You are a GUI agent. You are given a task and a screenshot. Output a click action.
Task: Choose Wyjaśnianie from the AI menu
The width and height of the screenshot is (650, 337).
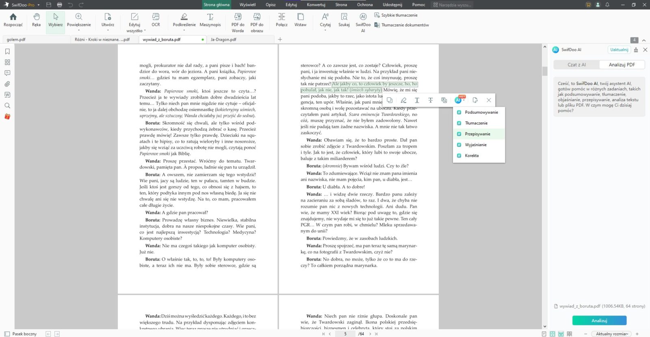[x=479, y=145]
